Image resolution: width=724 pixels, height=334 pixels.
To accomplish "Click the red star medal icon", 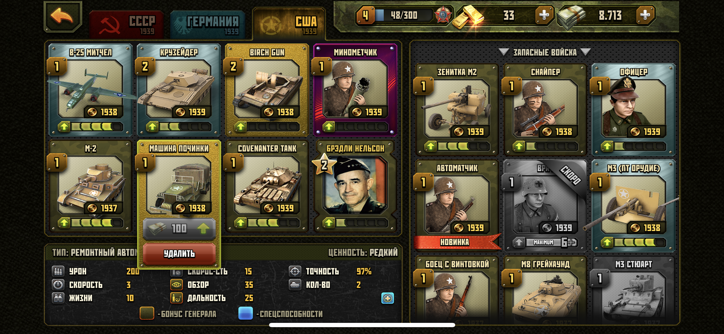I will [x=443, y=15].
